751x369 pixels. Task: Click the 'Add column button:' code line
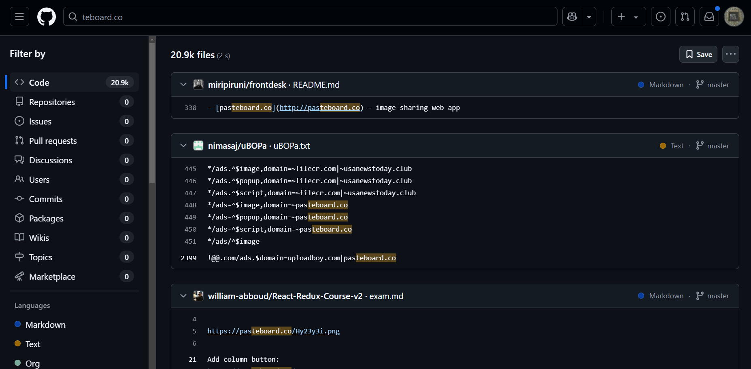[243, 359]
